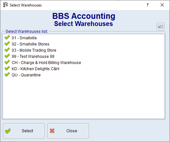Select the CH - Charge & Hold Billing Warehouse row
Screen dimensions: 170x142
(84, 63)
